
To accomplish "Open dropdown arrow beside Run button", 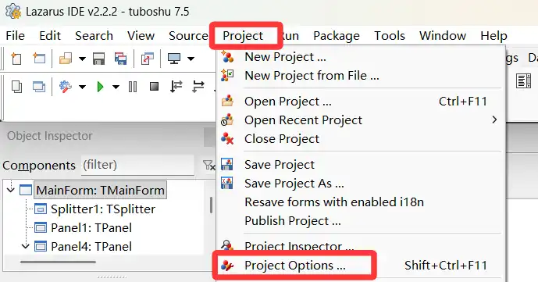I will (116, 87).
